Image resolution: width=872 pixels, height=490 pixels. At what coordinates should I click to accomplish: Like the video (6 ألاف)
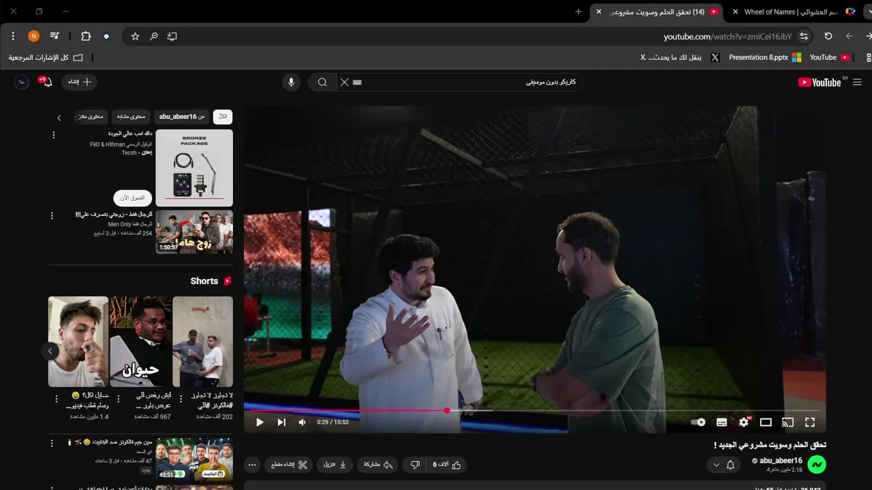pyautogui.click(x=447, y=465)
